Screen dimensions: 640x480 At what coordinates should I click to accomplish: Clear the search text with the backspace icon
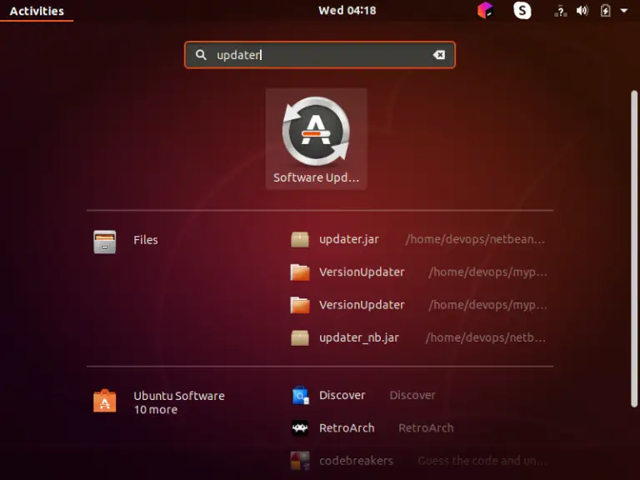point(438,55)
